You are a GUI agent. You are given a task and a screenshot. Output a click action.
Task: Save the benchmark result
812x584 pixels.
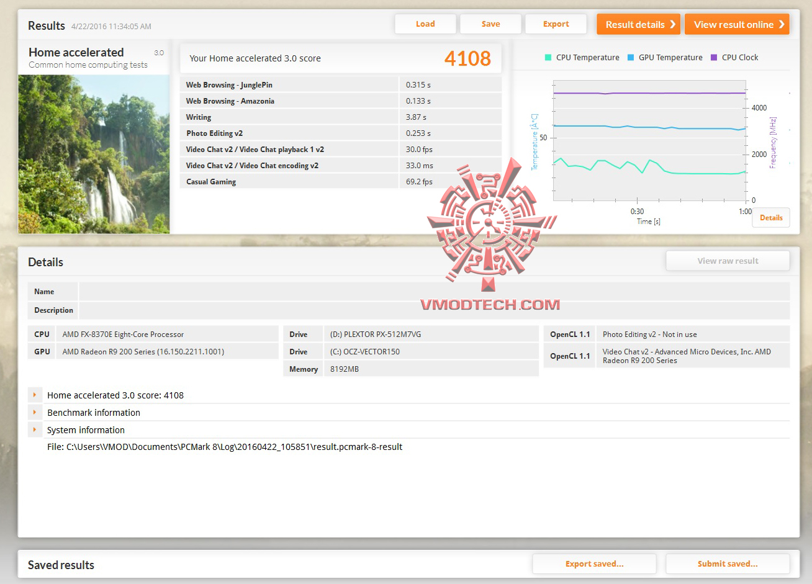490,24
